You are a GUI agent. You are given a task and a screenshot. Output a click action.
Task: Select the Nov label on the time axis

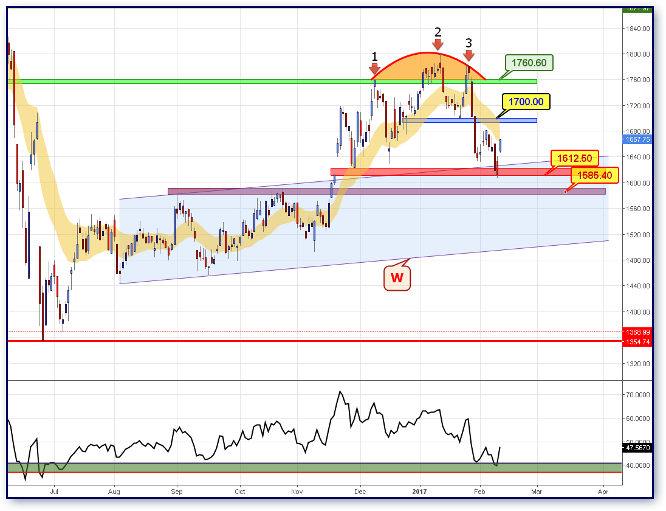click(297, 492)
